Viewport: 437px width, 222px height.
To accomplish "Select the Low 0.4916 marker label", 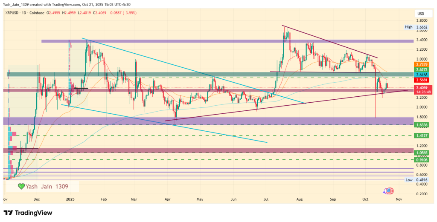I will point(415,180).
